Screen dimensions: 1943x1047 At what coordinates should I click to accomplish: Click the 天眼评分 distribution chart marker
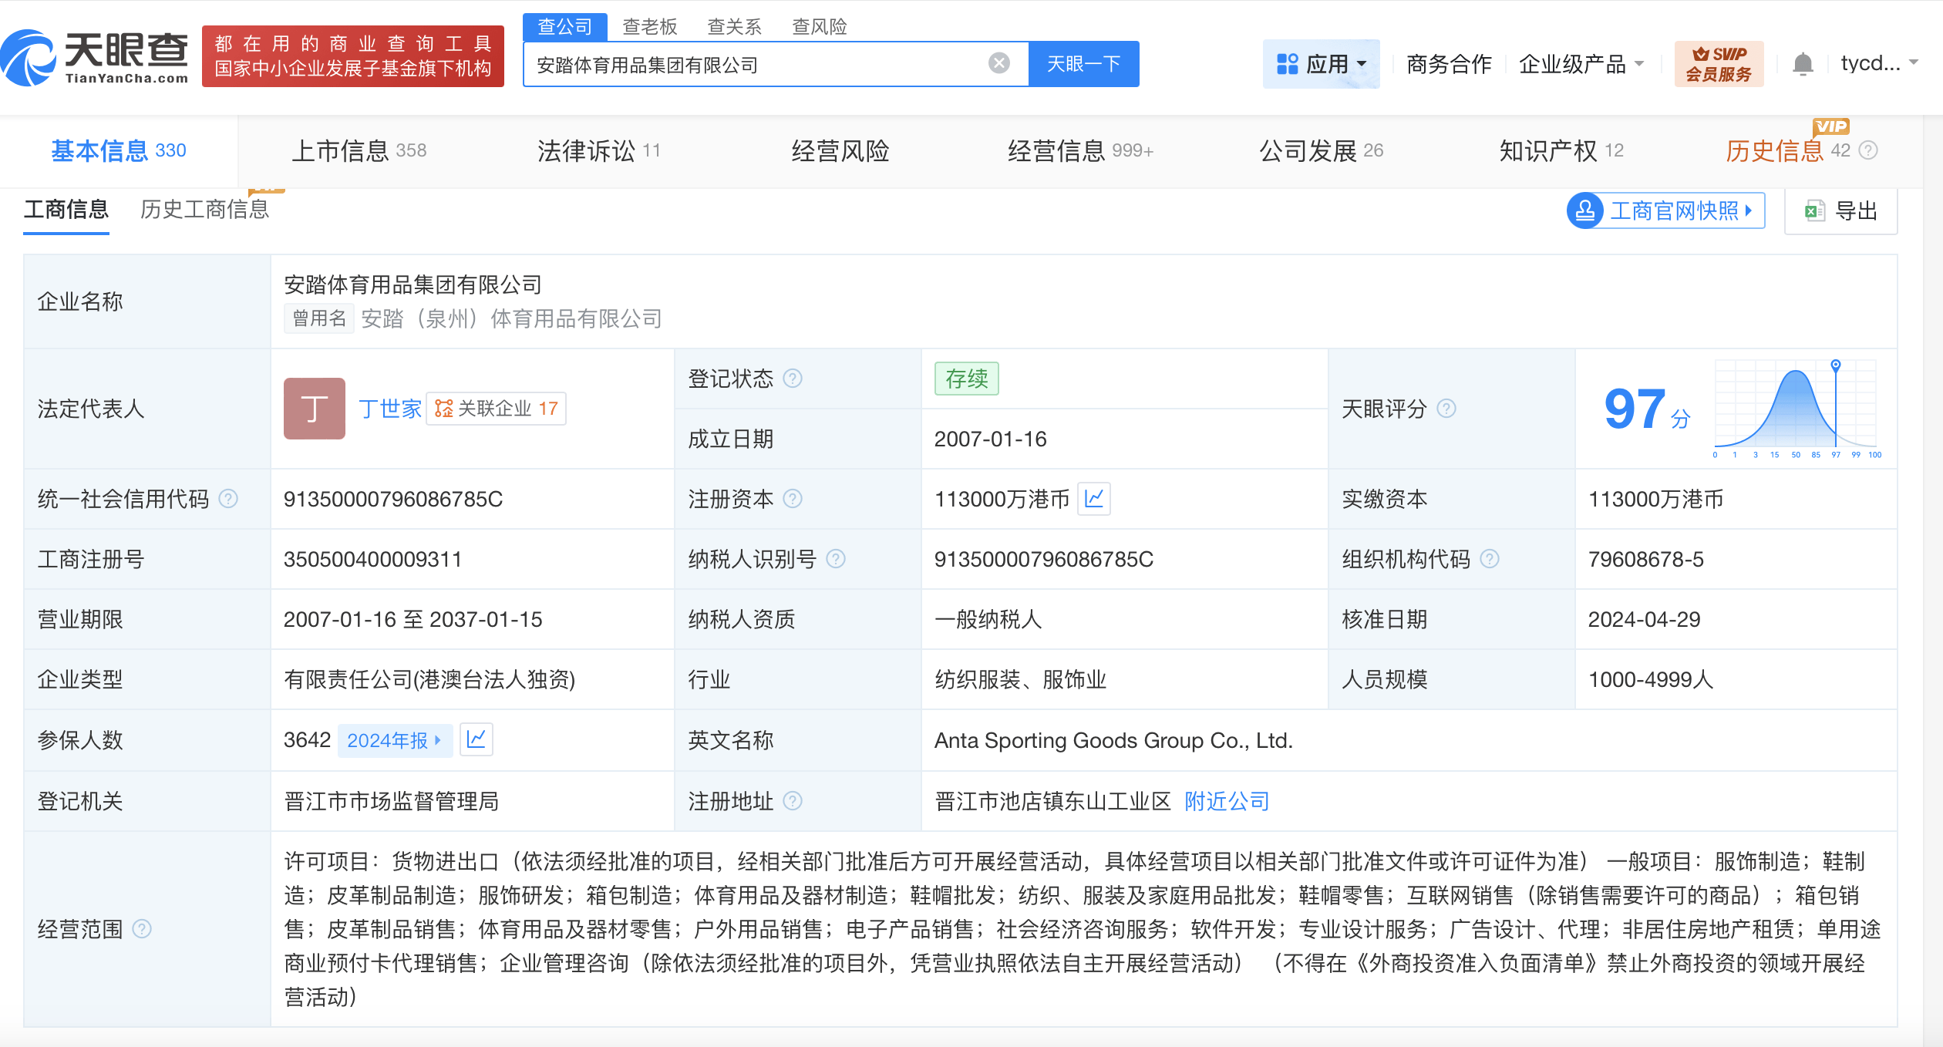click(1836, 365)
